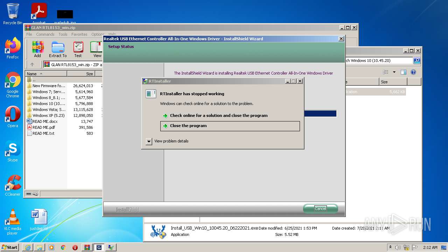Close the InstallShield Wizard window

[x=341, y=39]
